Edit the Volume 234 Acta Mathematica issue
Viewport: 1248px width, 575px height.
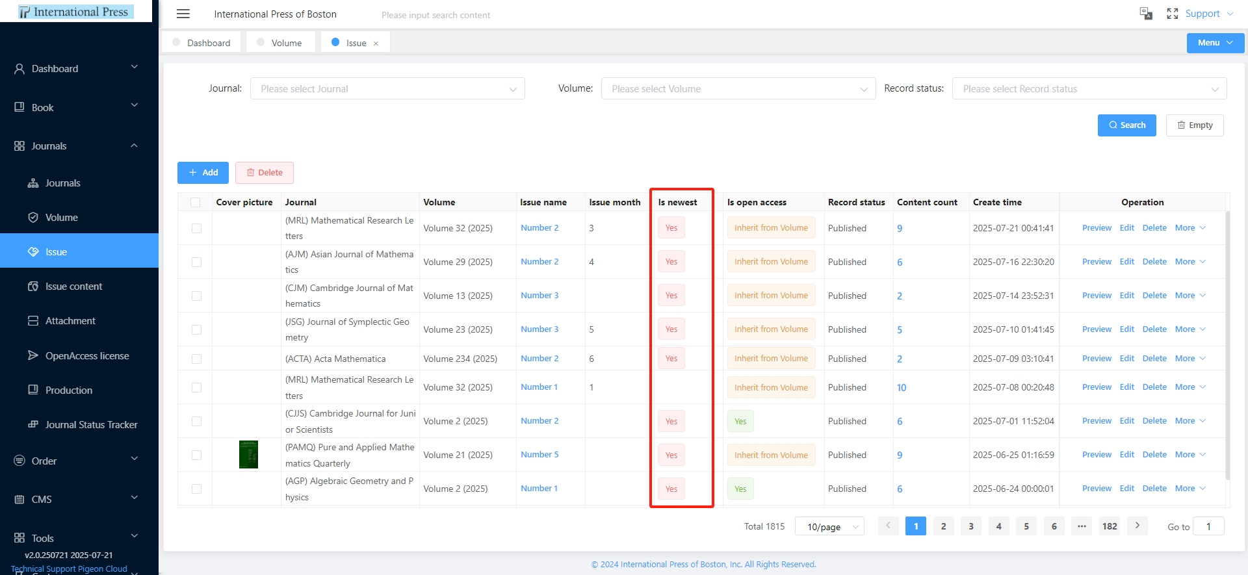(1127, 359)
